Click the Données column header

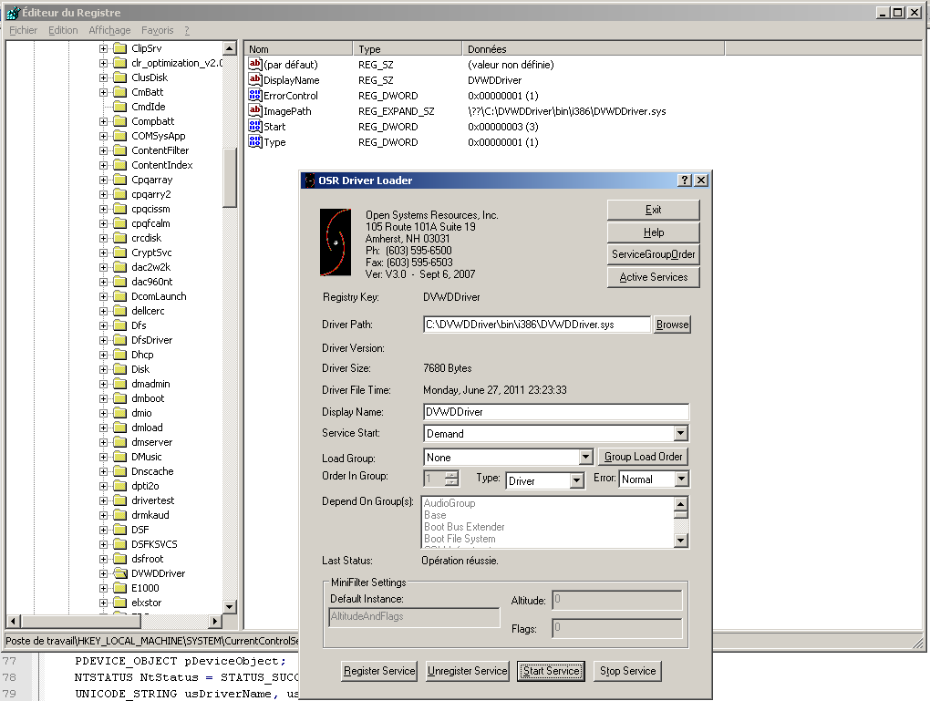point(594,49)
